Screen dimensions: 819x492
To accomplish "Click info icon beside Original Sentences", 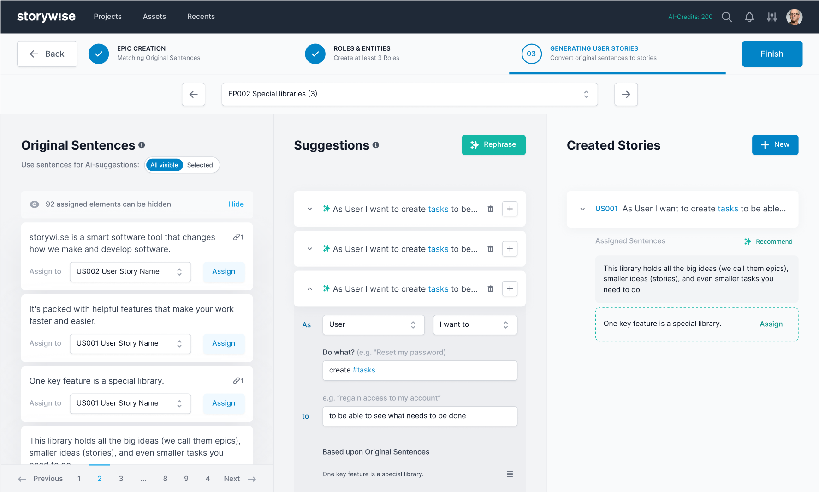I will (x=142, y=145).
